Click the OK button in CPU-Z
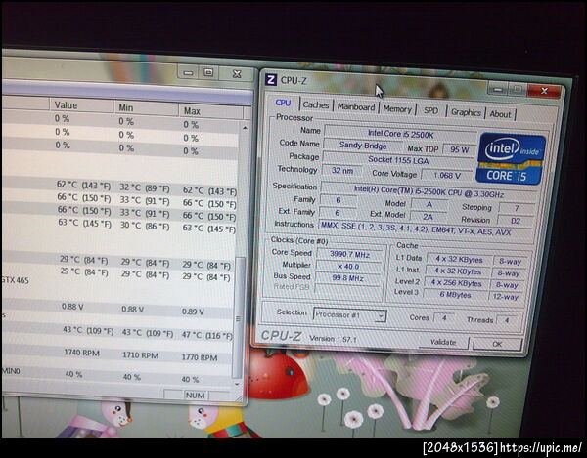587x458 pixels. 497,344
